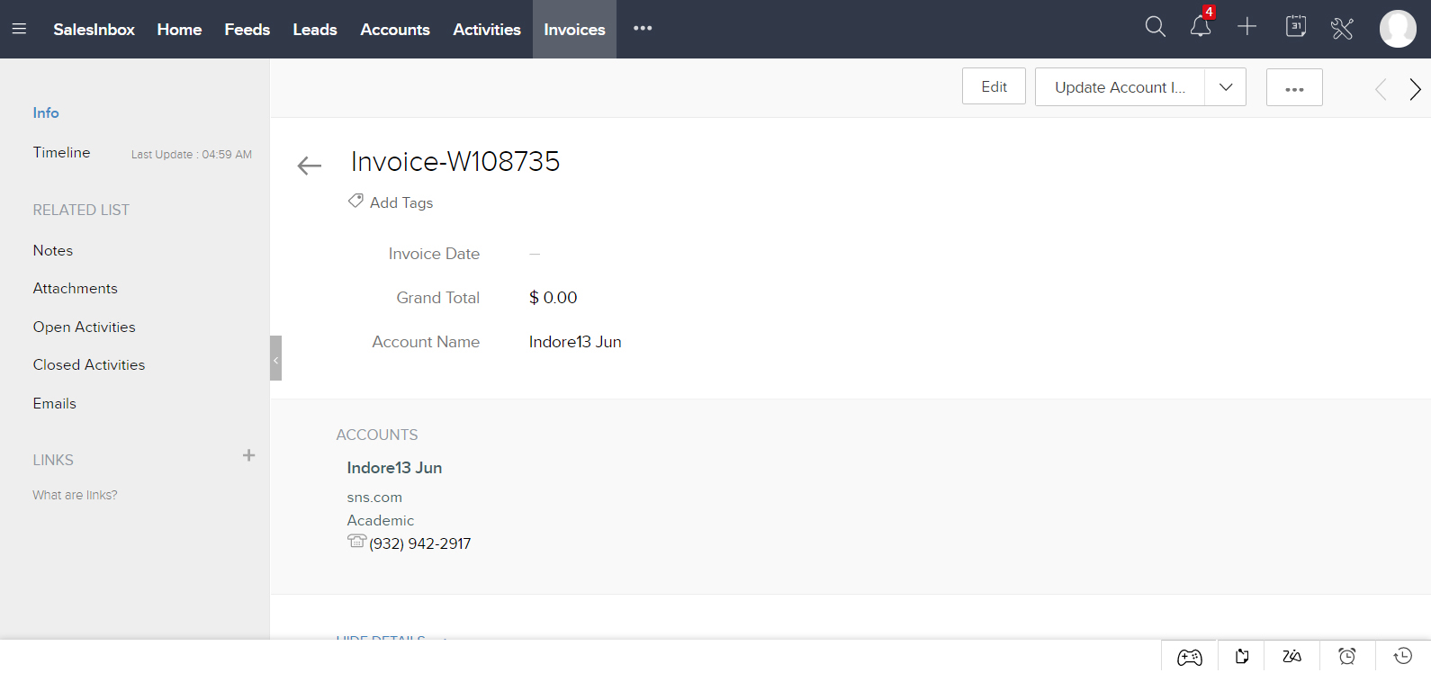The width and height of the screenshot is (1431, 673).
Task: Click the Edit button
Action: [994, 86]
